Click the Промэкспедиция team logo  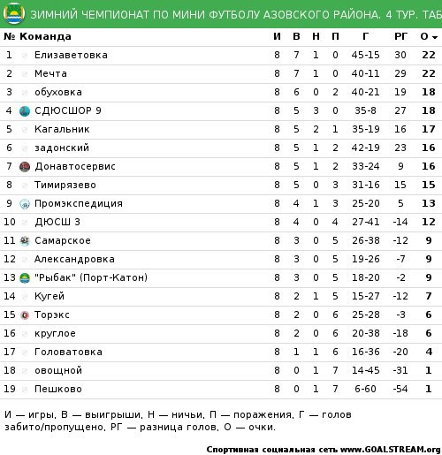click(25, 204)
